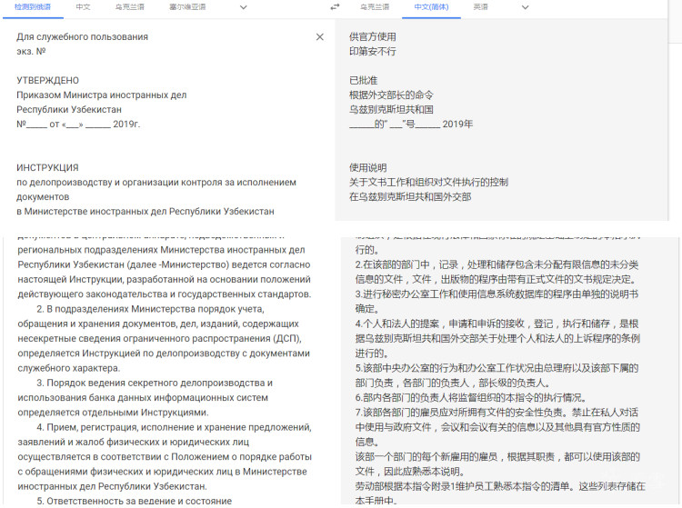Select 乌克兰语 as target language
The image size is (682, 508).
pyautogui.click(x=375, y=7)
